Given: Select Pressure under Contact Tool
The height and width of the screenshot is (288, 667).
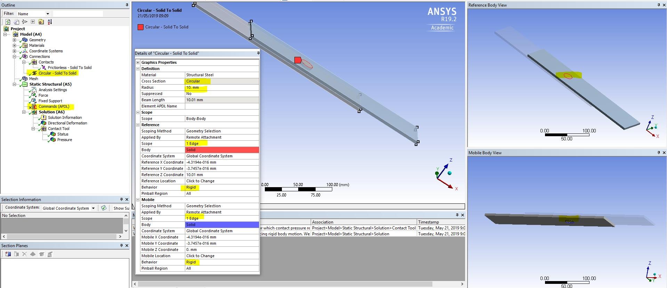Looking at the screenshot, I should pos(65,140).
